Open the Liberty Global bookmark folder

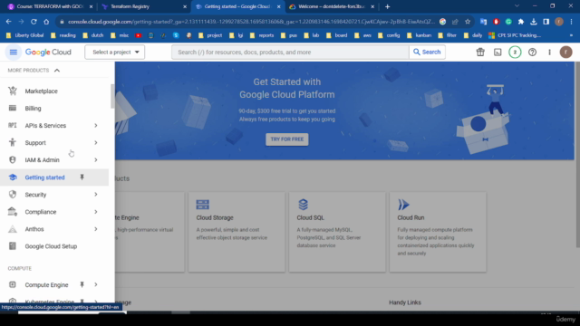tap(24, 35)
